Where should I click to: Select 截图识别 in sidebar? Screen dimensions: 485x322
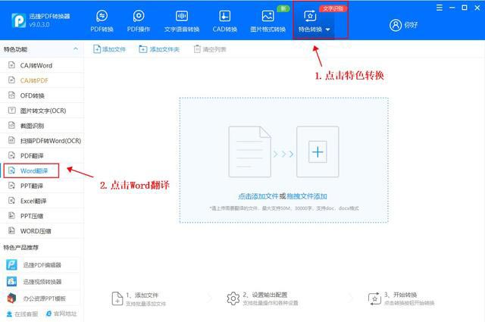[x=42, y=126]
